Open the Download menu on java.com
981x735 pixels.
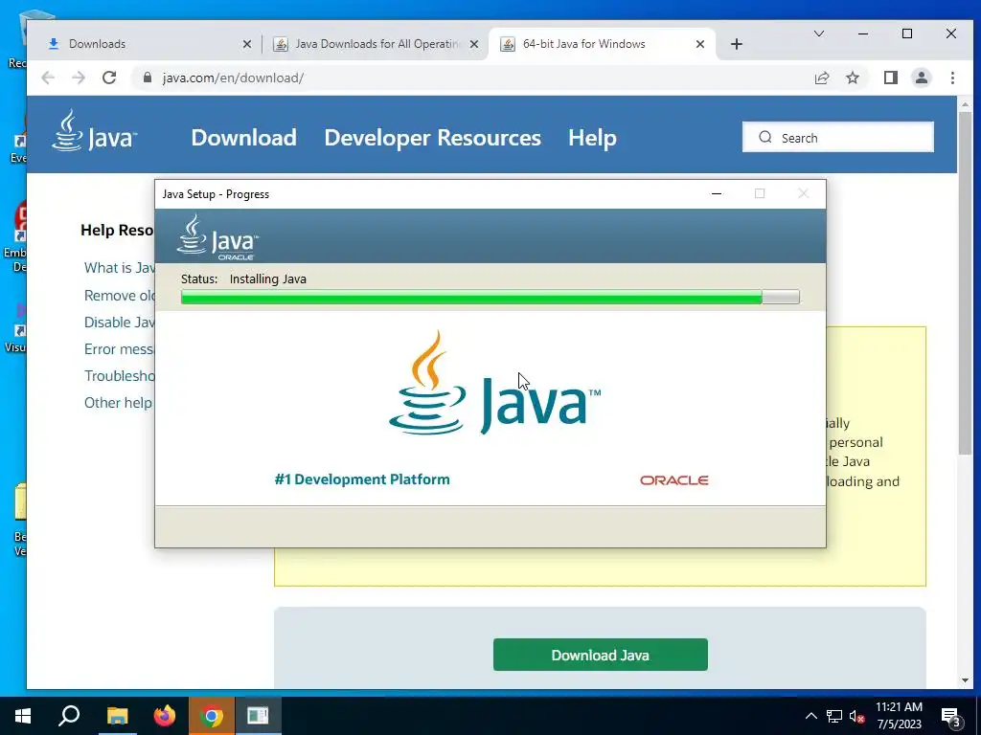coord(244,138)
